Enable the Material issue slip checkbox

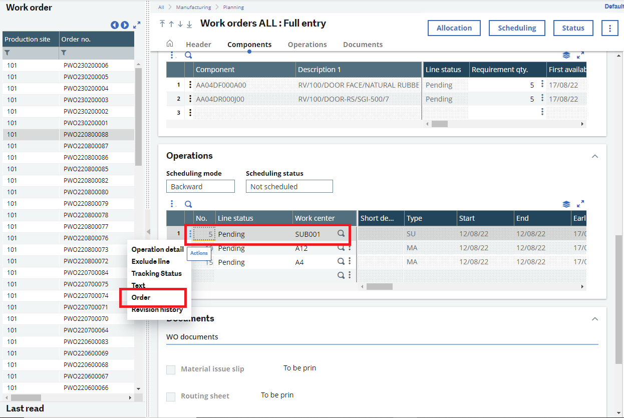pos(170,369)
